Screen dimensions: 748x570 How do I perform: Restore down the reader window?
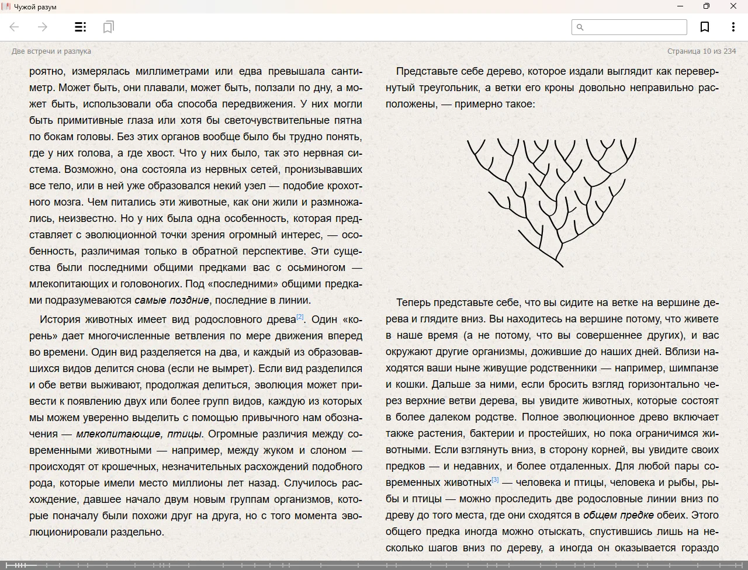(707, 6)
